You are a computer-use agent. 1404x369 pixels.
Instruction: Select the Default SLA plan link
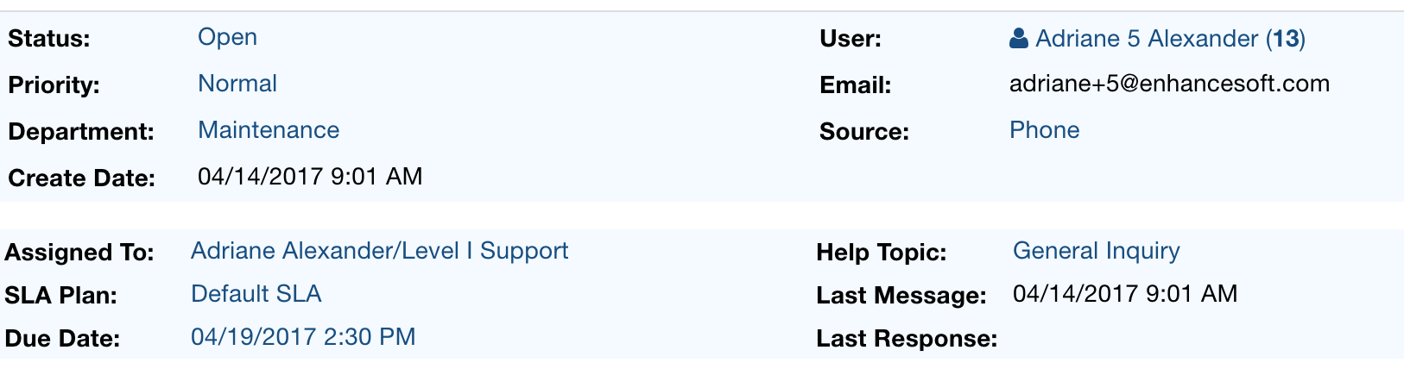256,294
